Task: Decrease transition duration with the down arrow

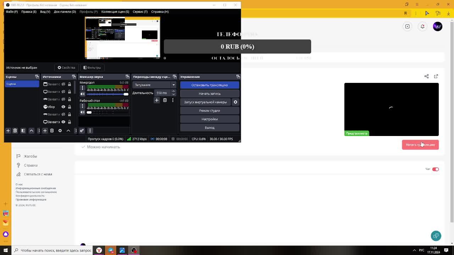Action: pos(173,95)
